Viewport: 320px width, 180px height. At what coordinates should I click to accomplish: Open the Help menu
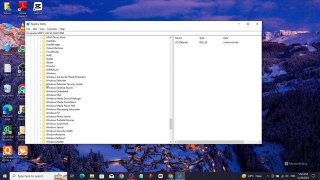(x=62, y=29)
